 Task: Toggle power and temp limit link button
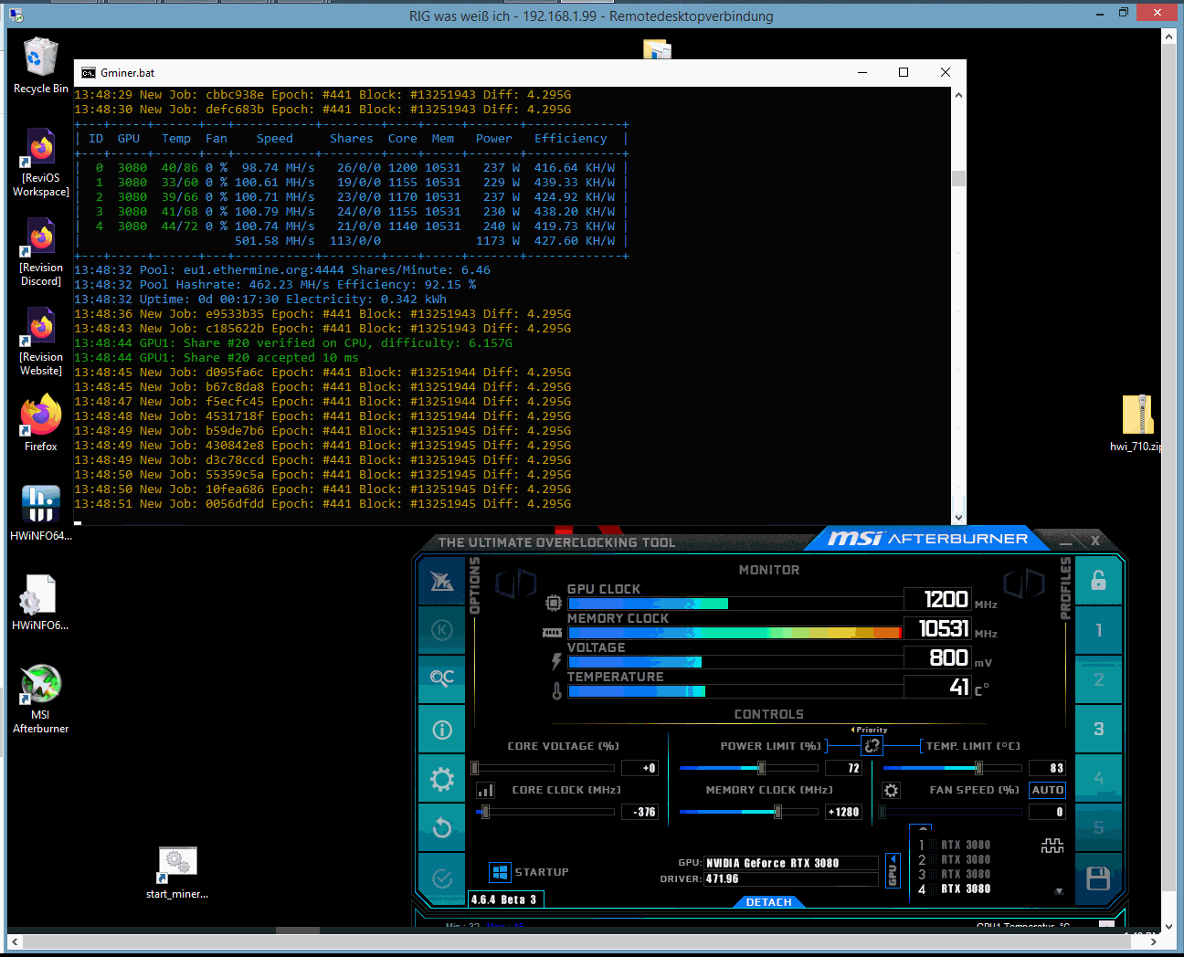point(872,746)
